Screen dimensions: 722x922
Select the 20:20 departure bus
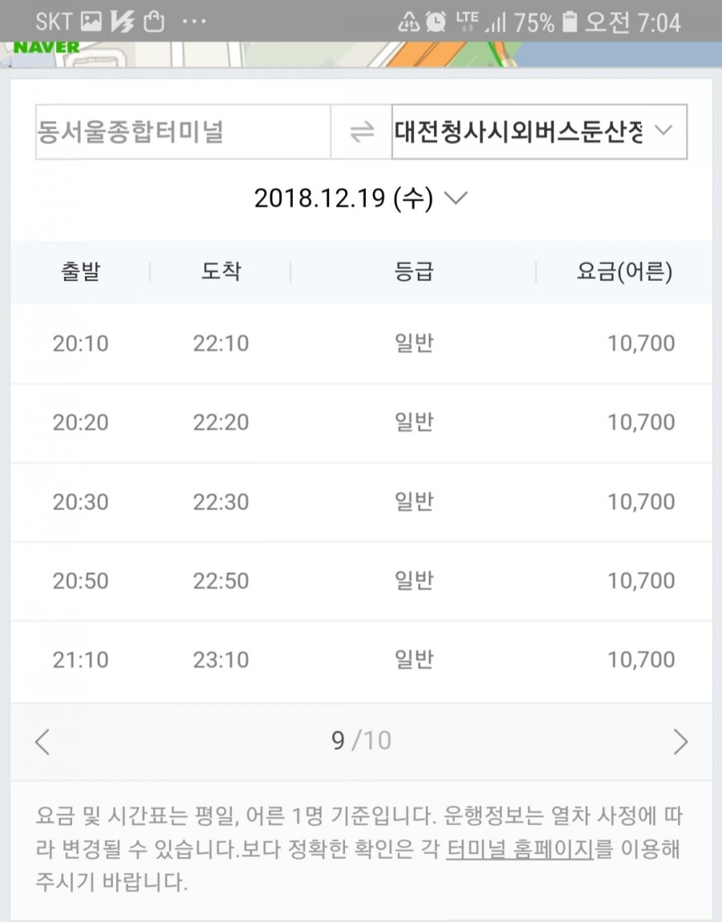tap(361, 423)
